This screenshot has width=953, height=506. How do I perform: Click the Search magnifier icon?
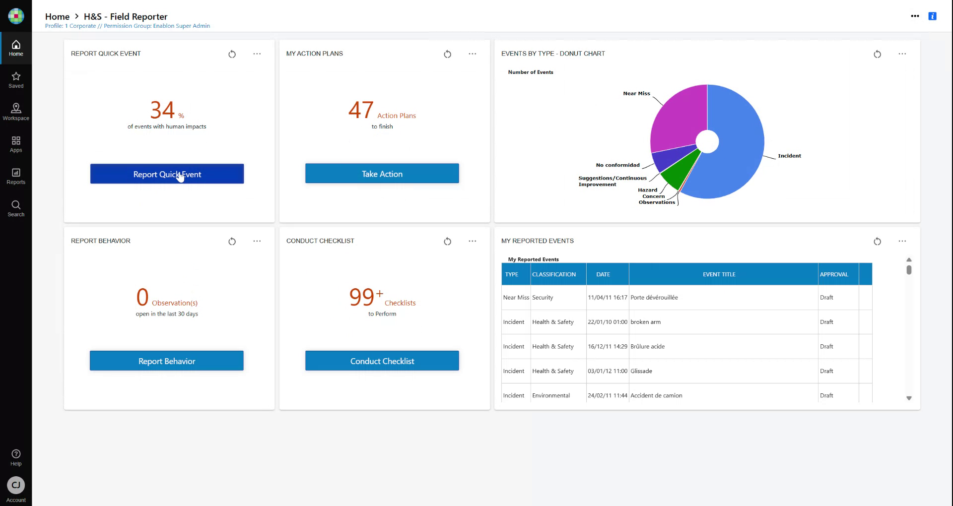pos(16,208)
